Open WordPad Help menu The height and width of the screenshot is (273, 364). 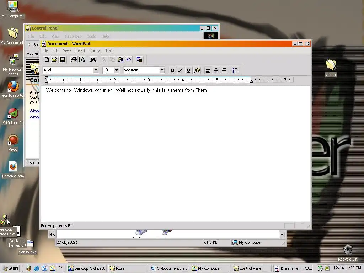(109, 50)
